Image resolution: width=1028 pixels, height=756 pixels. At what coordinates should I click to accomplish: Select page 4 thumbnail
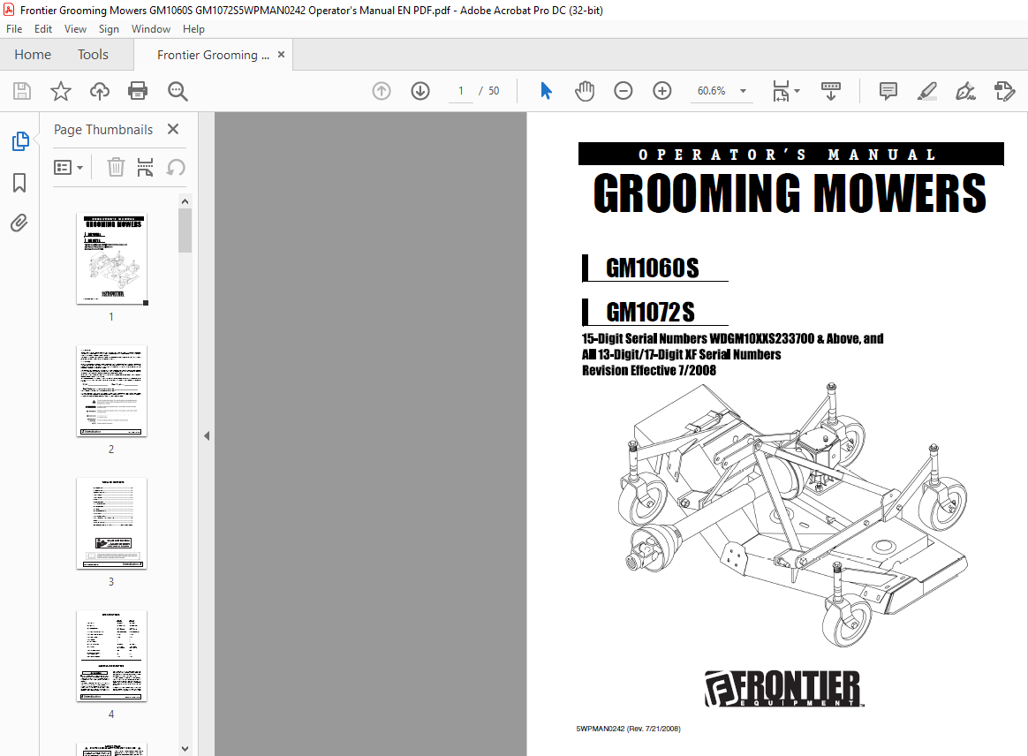click(x=111, y=655)
